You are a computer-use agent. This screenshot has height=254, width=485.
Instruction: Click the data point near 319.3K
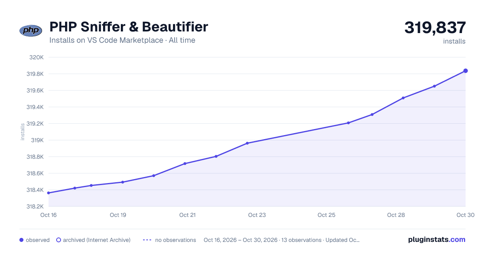coord(372,115)
